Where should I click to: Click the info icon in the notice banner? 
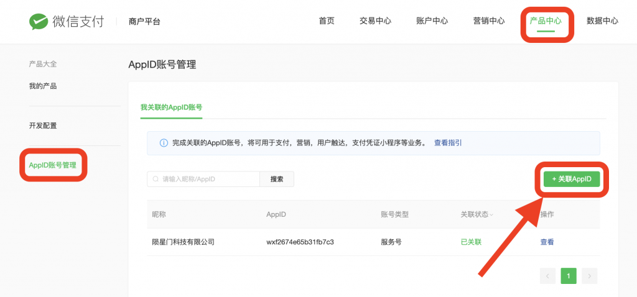[x=164, y=143]
